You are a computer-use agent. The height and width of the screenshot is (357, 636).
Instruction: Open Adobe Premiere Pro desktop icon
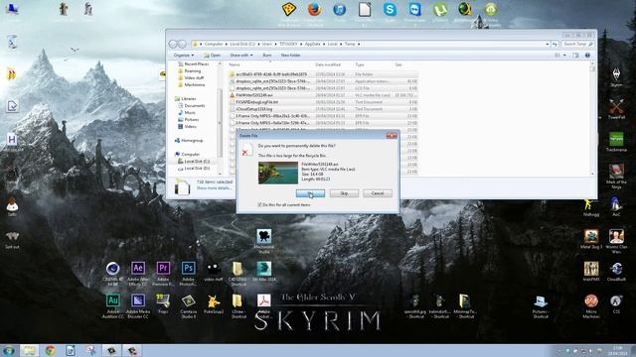click(163, 269)
